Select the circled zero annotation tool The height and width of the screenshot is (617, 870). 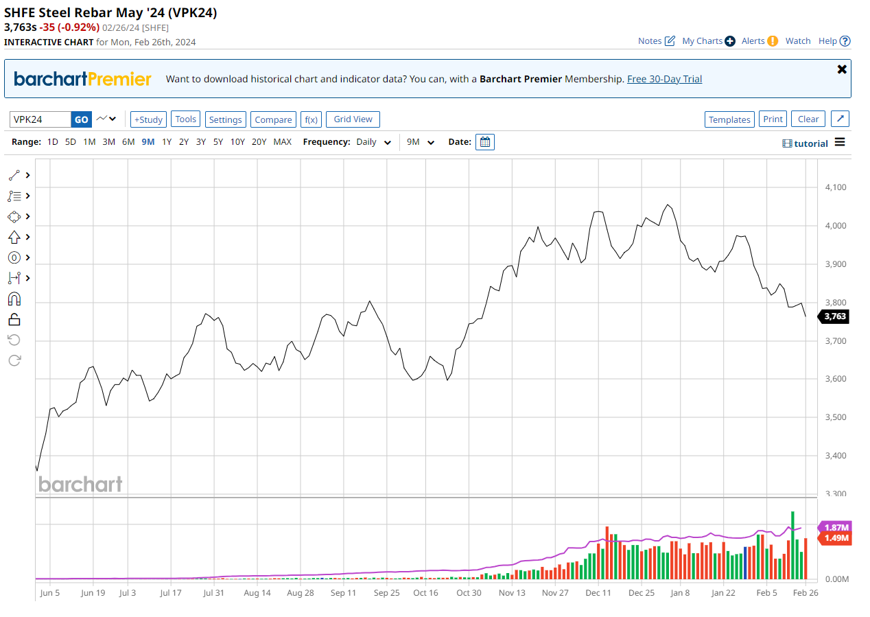click(x=14, y=257)
